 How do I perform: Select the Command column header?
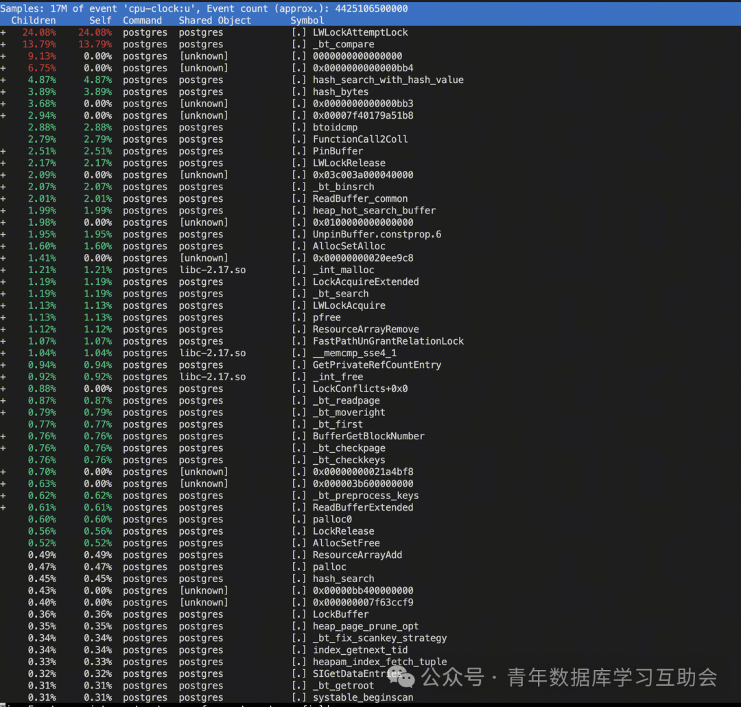142,21
